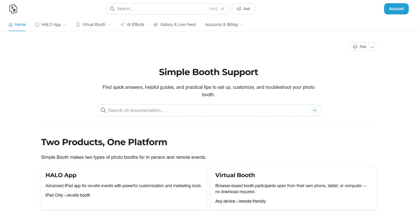This screenshot has height=211, width=417.
Task: Expand the HALO App menu chevron
Action: tap(65, 25)
